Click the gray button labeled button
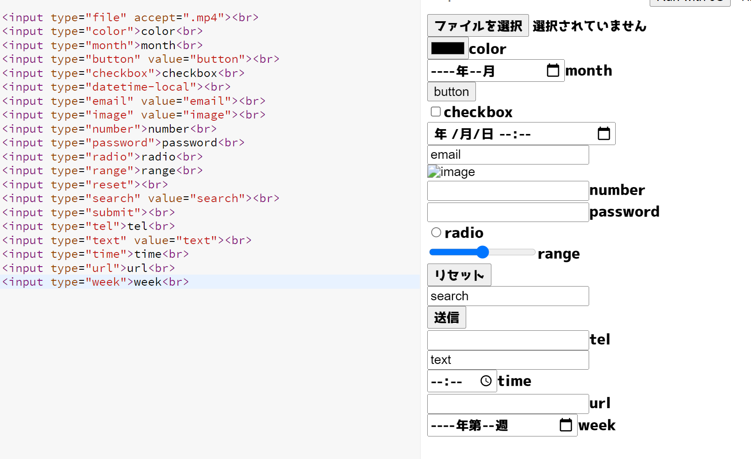 [x=452, y=92]
